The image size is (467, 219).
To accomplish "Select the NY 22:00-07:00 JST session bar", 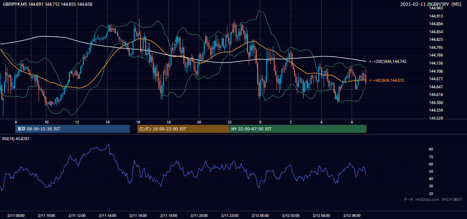I will [298, 129].
